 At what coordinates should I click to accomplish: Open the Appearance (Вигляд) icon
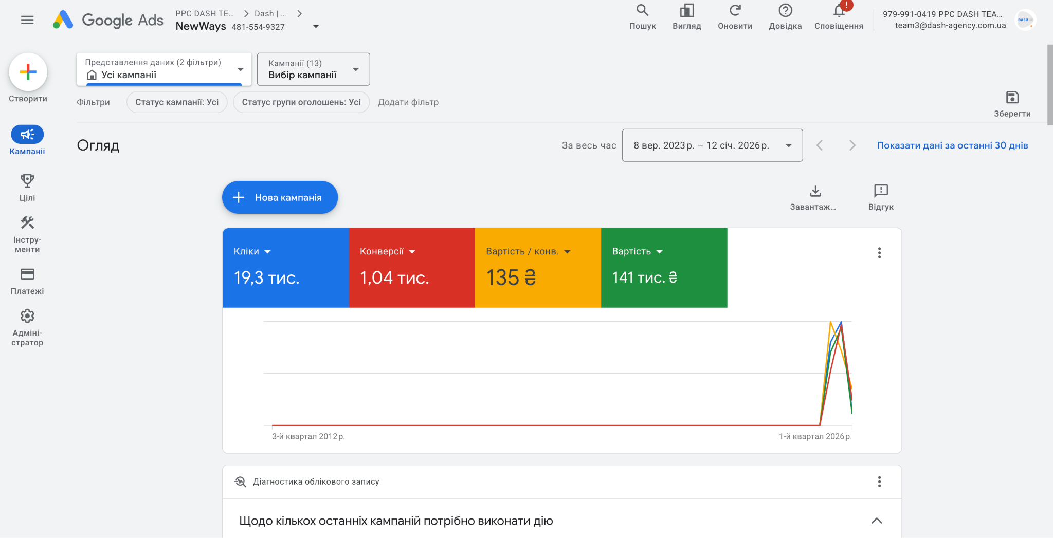[x=686, y=11]
